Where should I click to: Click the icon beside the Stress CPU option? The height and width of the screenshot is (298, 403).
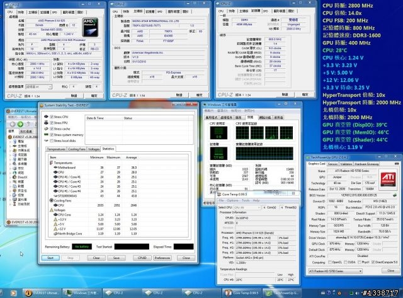tap(46, 117)
